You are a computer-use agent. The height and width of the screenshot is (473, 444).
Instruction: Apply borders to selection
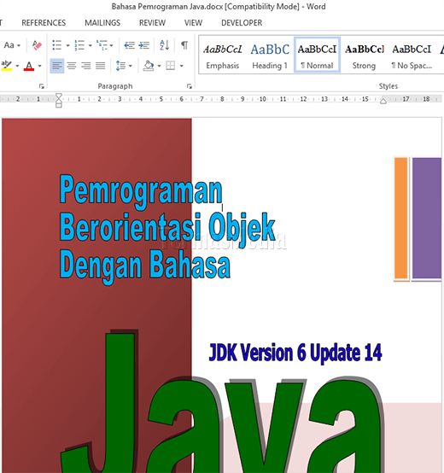tap(171, 66)
